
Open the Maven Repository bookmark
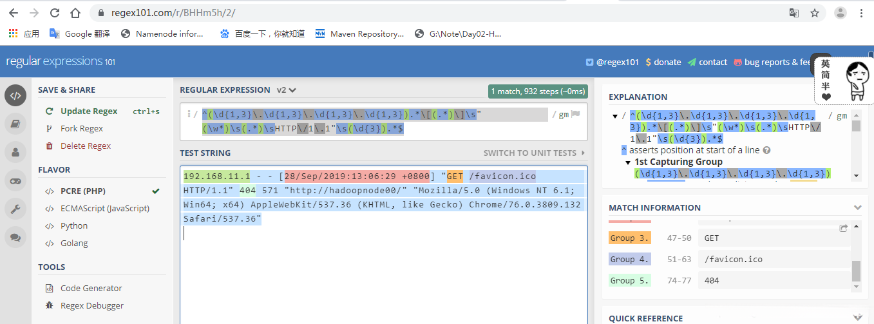(359, 33)
